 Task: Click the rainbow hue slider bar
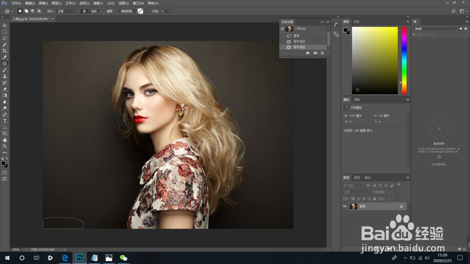pos(404,60)
